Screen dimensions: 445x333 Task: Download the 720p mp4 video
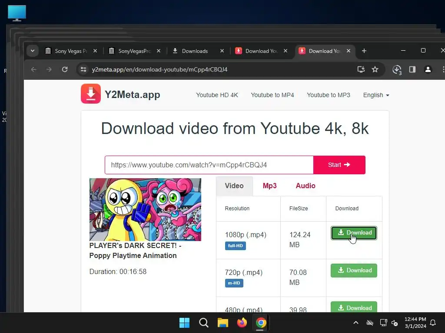point(354,271)
